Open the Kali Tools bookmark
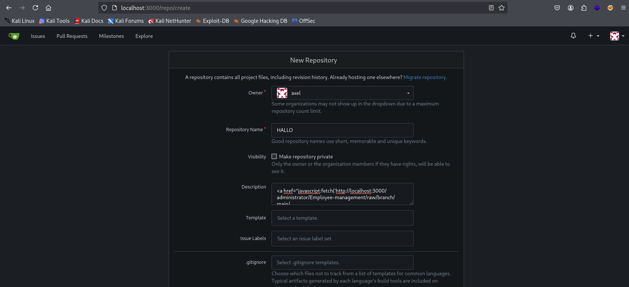The image size is (629, 287). click(x=55, y=21)
